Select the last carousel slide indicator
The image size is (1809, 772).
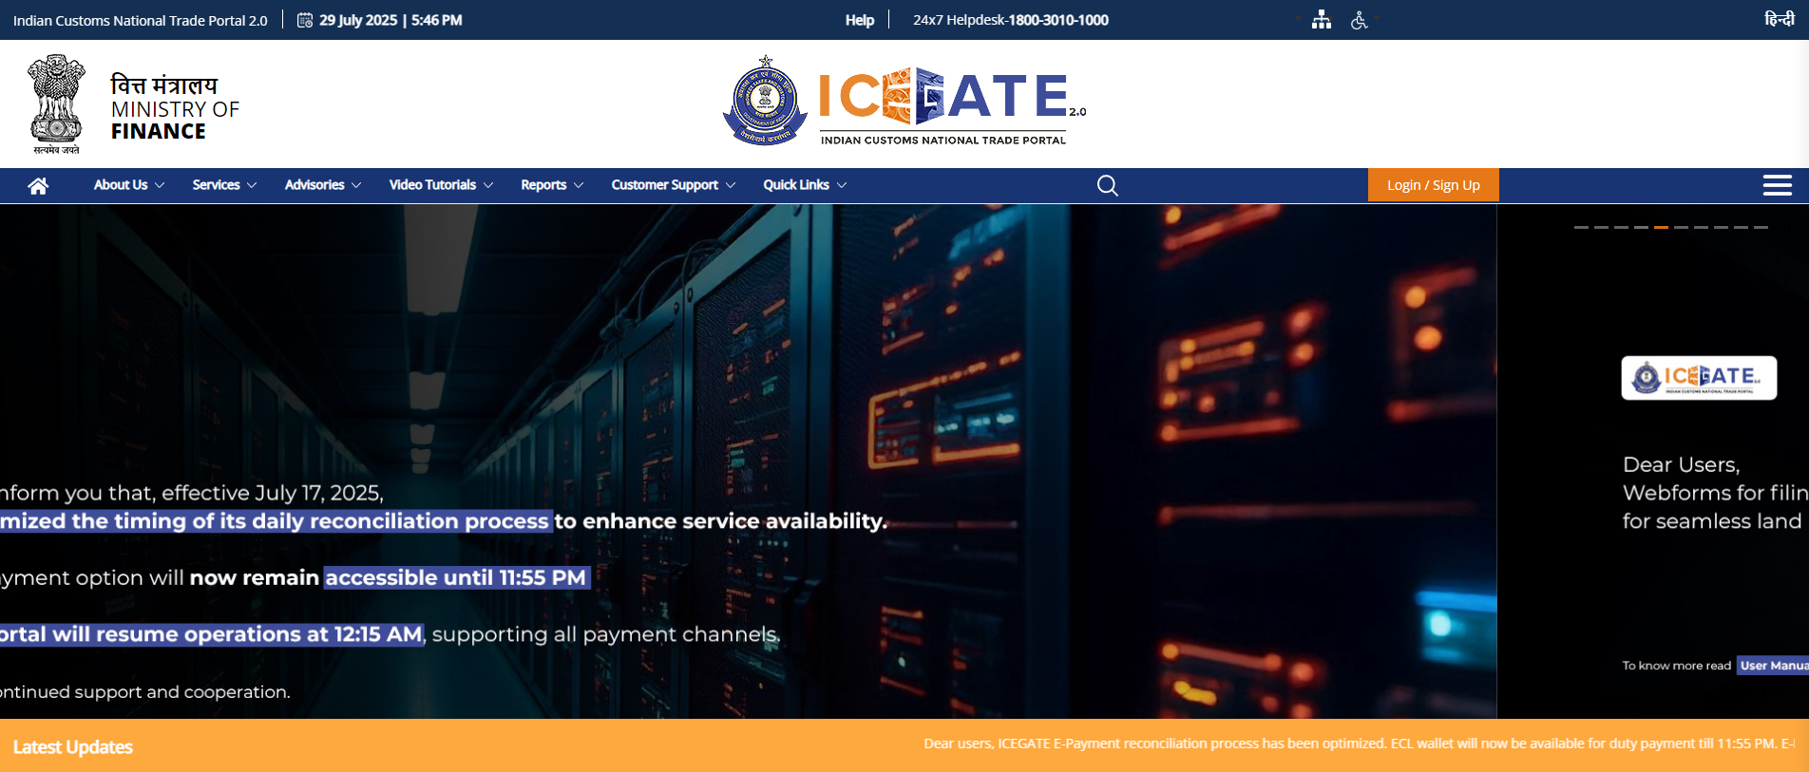tap(1761, 228)
